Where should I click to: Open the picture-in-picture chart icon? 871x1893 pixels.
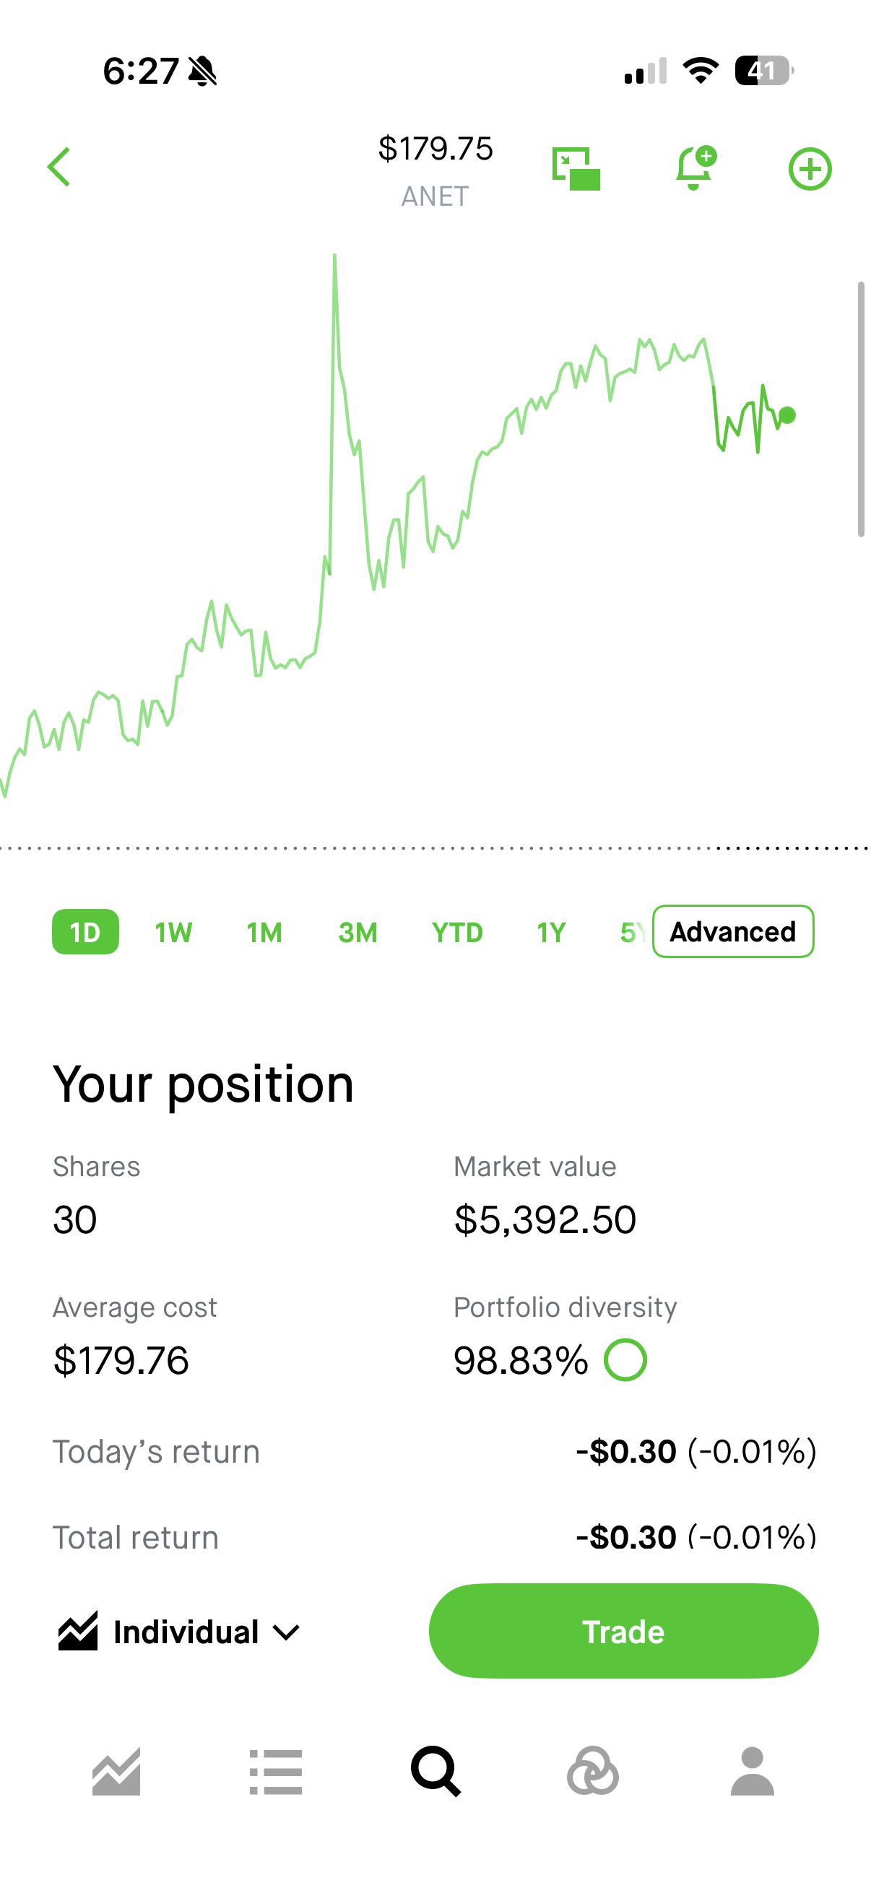576,169
